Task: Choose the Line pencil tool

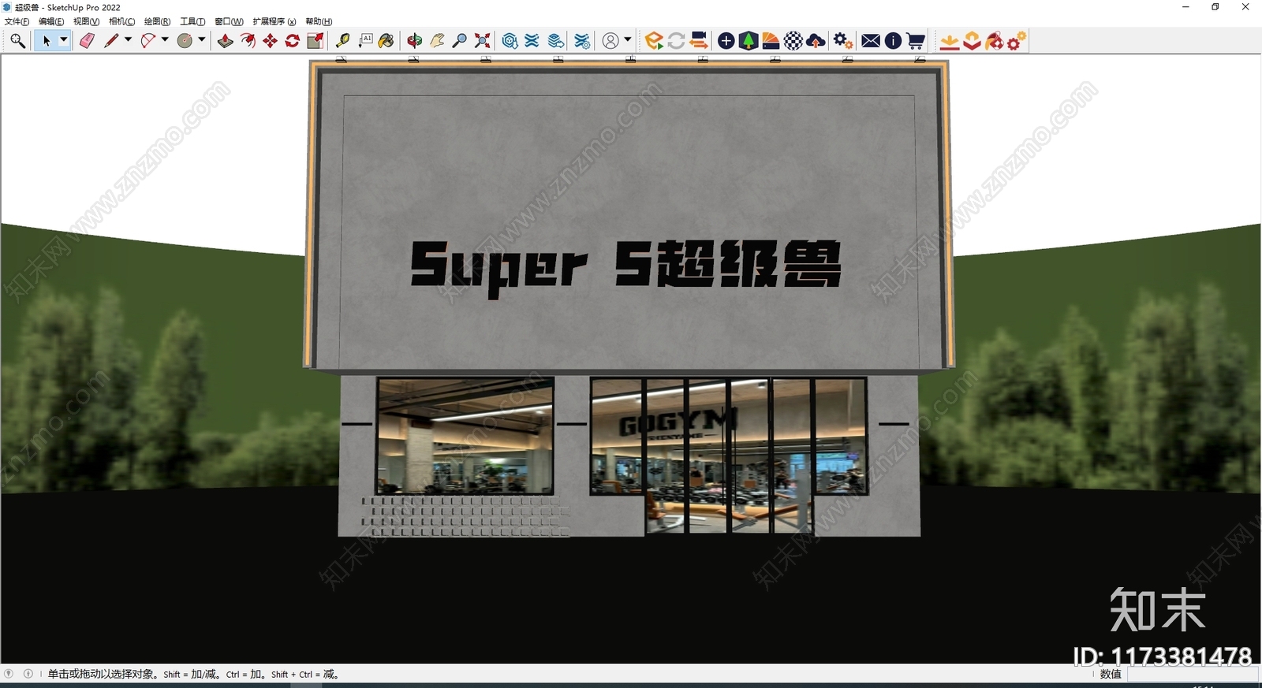Action: pyautogui.click(x=111, y=41)
